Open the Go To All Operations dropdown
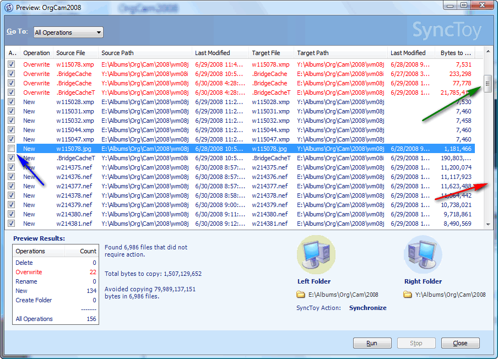Image resolution: width=498 pixels, height=359 pixels. (x=68, y=32)
